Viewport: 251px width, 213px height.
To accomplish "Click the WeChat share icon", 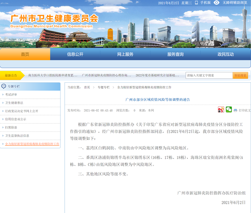I will (229, 110).
